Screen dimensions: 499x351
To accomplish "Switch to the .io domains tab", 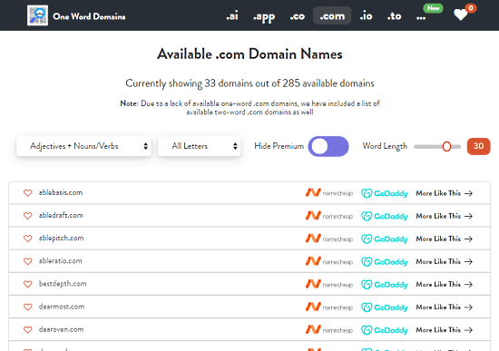I will click(366, 15).
